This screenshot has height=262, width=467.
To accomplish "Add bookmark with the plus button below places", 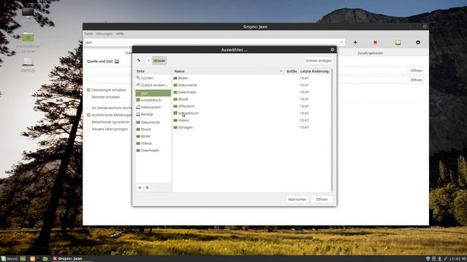I will pyautogui.click(x=139, y=188).
